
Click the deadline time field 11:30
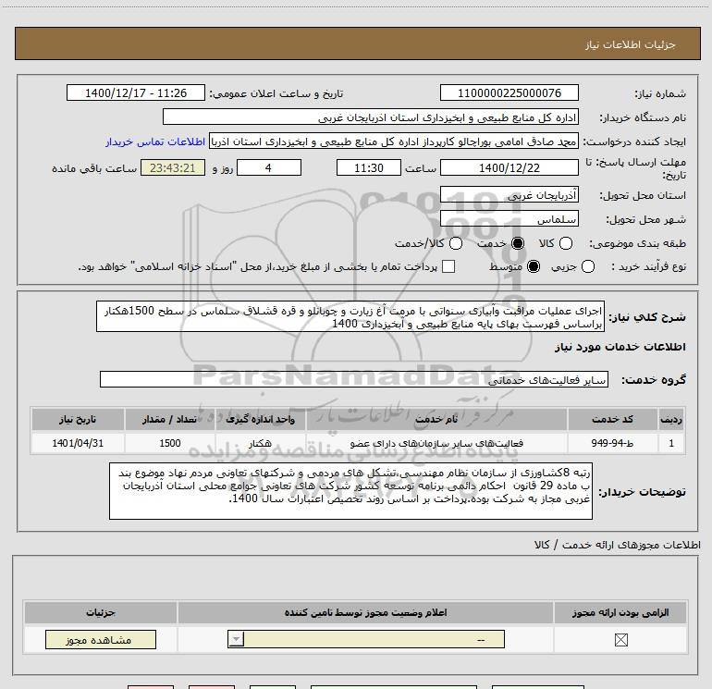369,167
